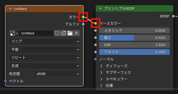Click the ベクトル label
178x94 pixels.
pyautogui.click(x=16, y=81)
